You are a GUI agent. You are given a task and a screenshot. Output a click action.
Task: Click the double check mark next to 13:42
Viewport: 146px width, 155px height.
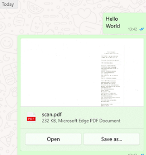pyautogui.click(x=142, y=29)
